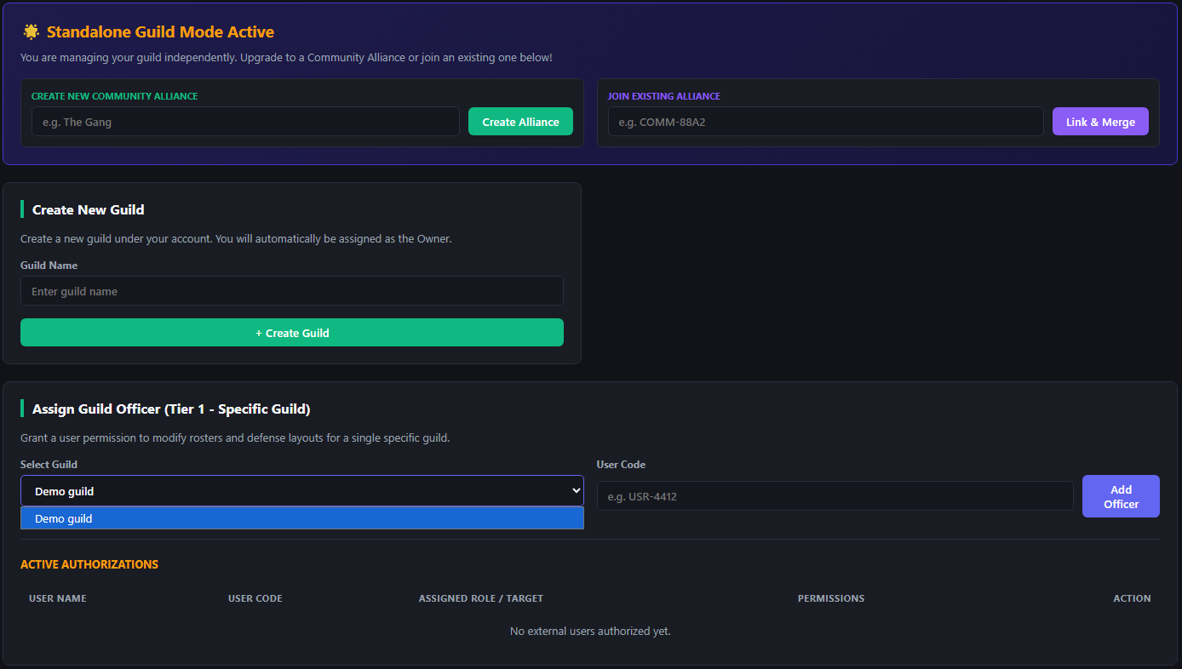Viewport: 1182px width, 669px height.
Task: Click the USER CODE column header
Action: point(255,598)
